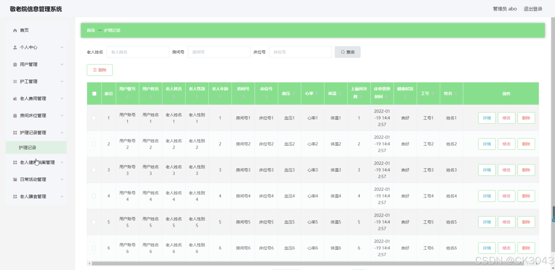This screenshot has width=555, height=270.
Task: Collapse the 护理记录管理 chevron
Action: pos(62,133)
